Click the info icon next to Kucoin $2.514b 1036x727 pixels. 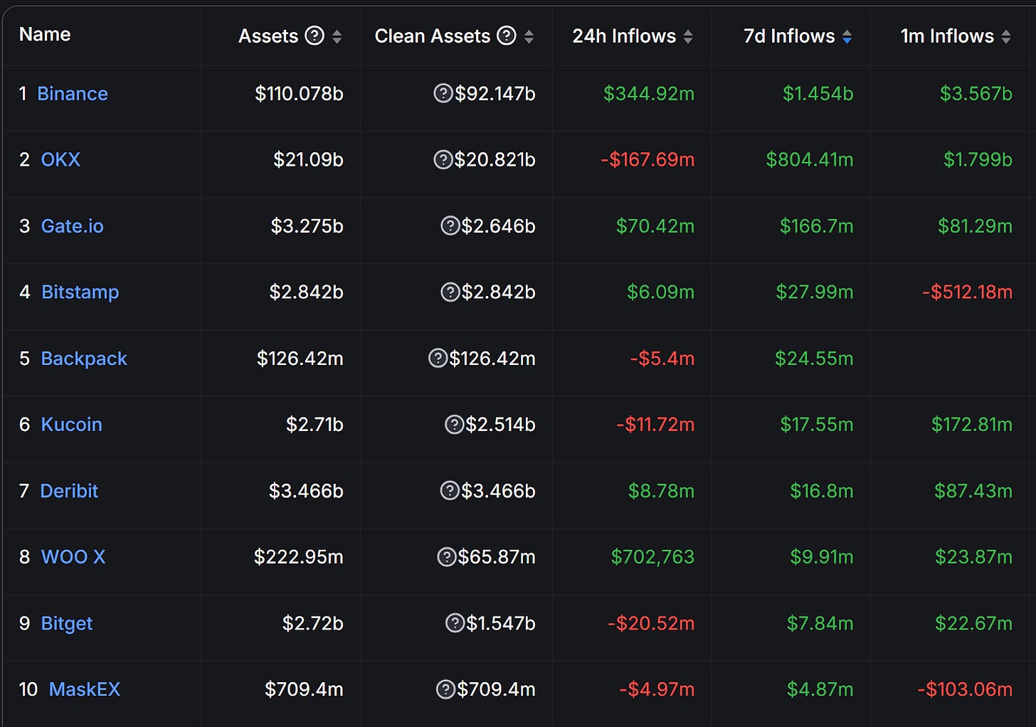click(x=454, y=424)
